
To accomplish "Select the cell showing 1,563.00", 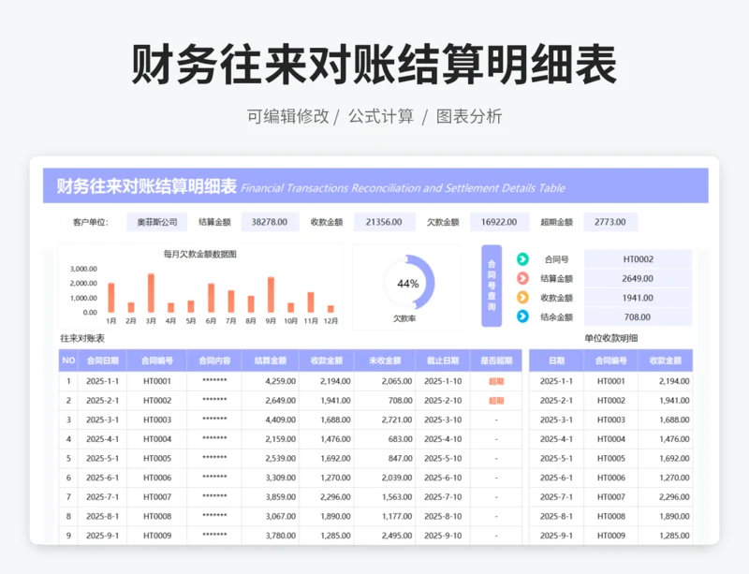I will pyautogui.click(x=385, y=497).
